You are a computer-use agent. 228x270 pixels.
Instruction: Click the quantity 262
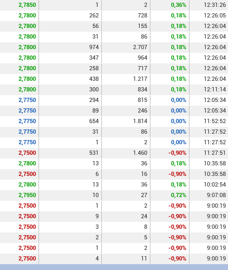tap(94, 15)
